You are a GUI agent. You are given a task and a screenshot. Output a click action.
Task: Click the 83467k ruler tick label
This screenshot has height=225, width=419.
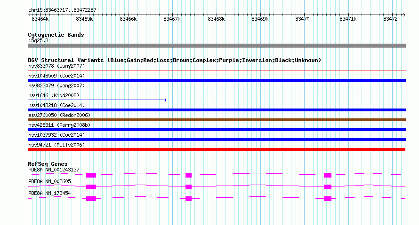172,19
